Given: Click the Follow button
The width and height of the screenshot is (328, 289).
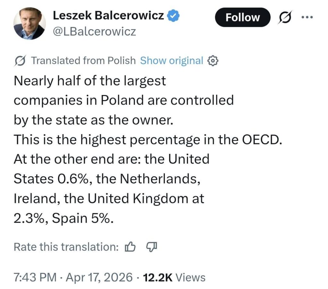Looking at the screenshot, I should tap(242, 18).
